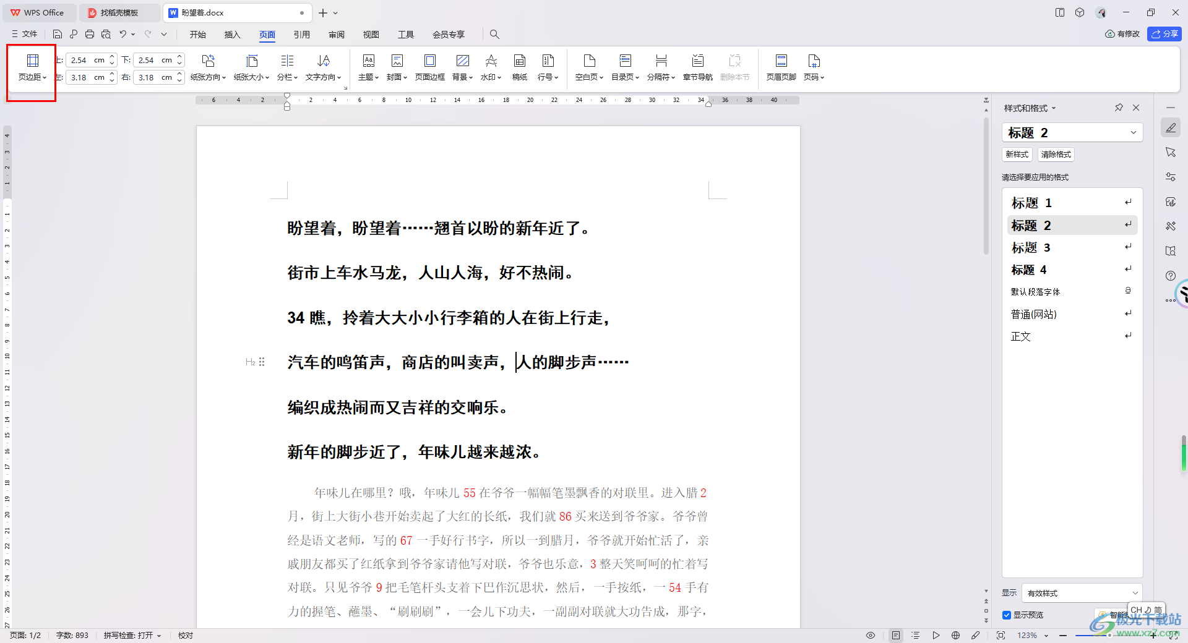Viewport: 1188px width, 643px height.
Task: Open the new tab dropdown arrow
Action: pyautogui.click(x=335, y=13)
